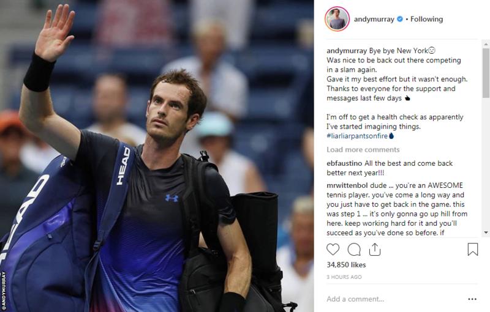This screenshot has width=490, height=312.
Task: Save post with the bookmark icon
Action: pos(472,249)
